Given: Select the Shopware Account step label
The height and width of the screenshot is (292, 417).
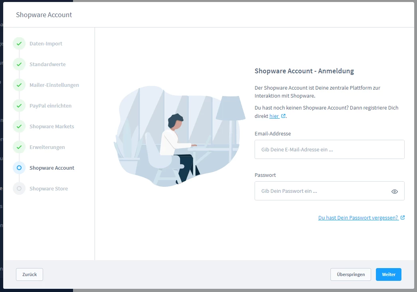Looking at the screenshot, I should [52, 168].
